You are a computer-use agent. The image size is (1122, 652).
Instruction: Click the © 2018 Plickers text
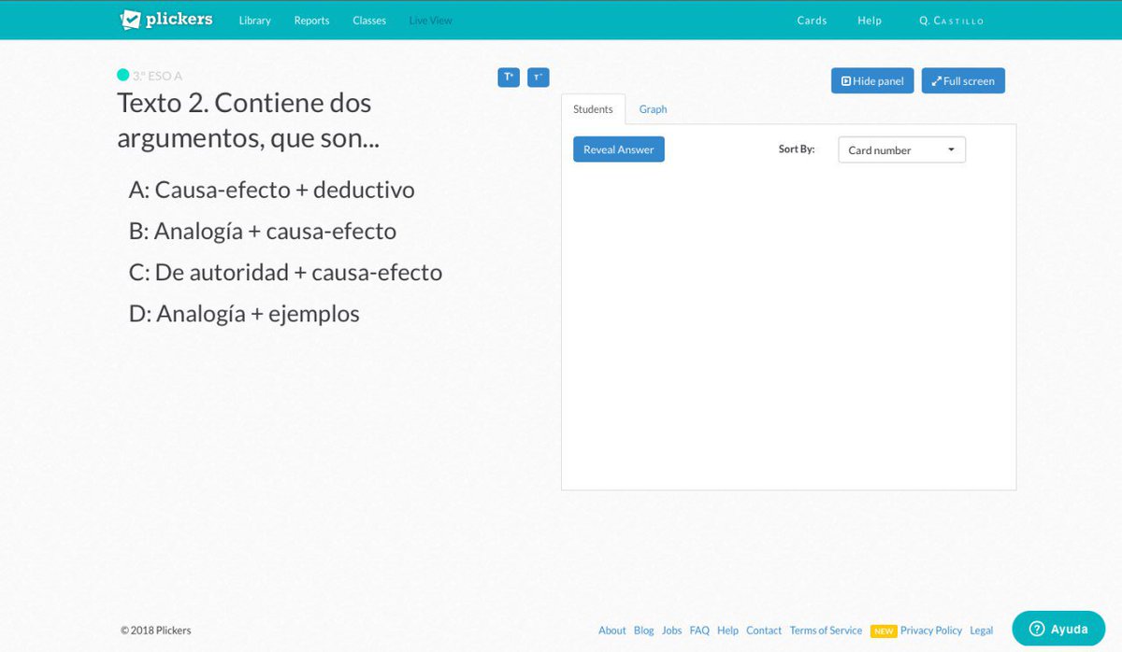(156, 631)
